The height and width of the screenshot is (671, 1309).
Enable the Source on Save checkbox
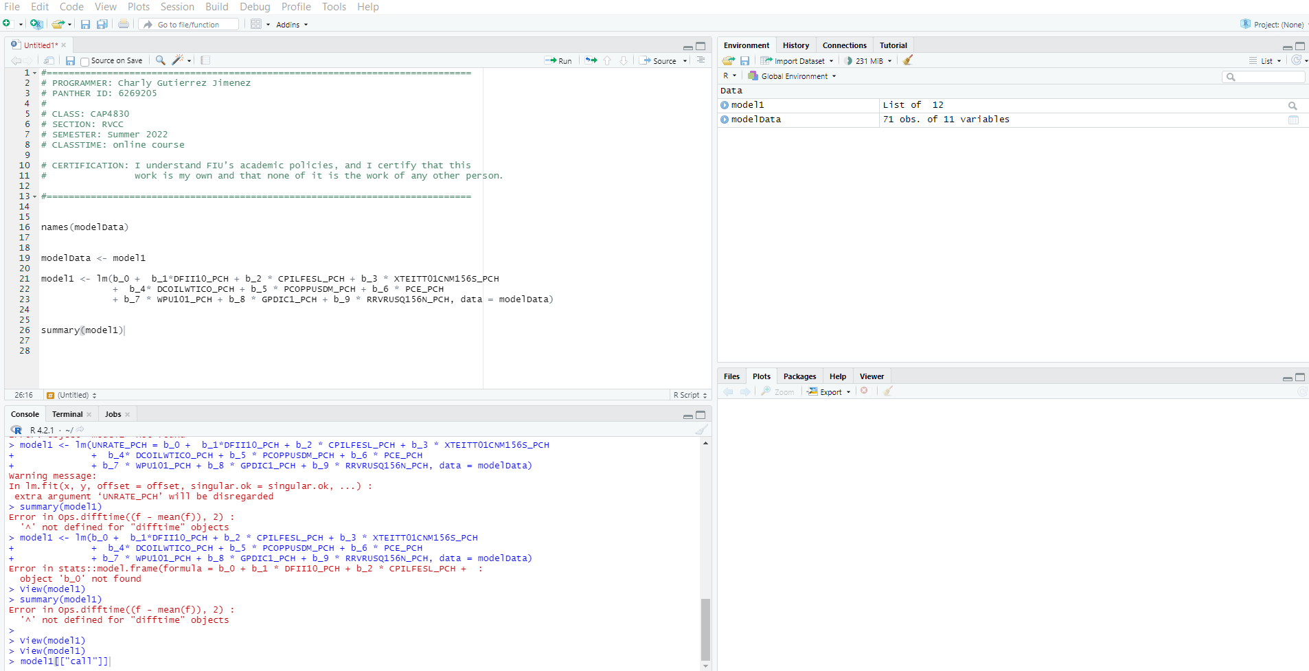point(84,60)
